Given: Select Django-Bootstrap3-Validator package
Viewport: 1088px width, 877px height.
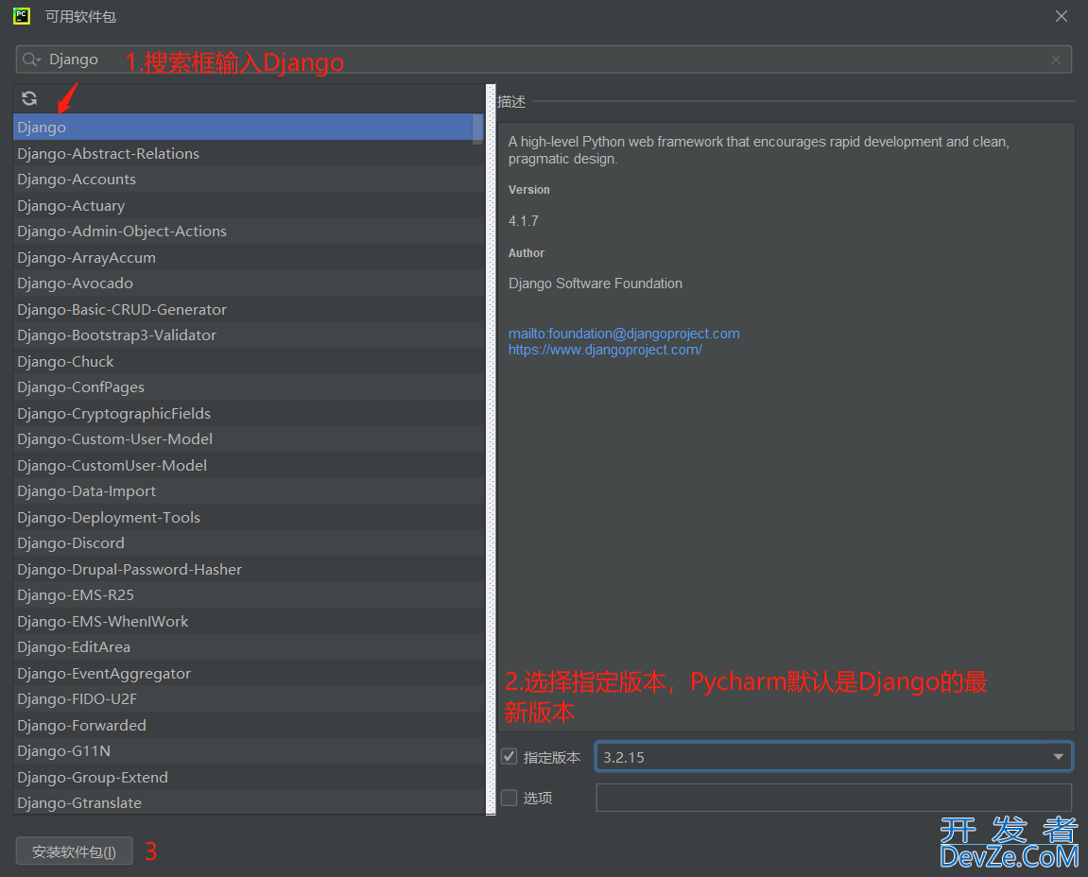Looking at the screenshot, I should tap(248, 335).
